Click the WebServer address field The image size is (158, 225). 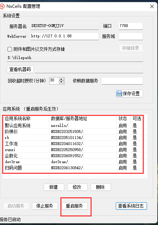65,36
